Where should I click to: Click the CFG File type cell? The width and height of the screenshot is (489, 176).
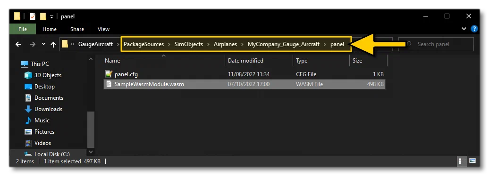tap(306, 74)
